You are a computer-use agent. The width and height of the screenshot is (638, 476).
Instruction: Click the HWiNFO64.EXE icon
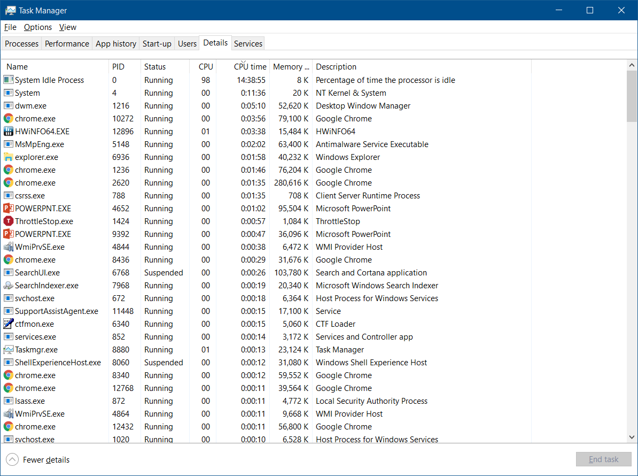tap(8, 132)
